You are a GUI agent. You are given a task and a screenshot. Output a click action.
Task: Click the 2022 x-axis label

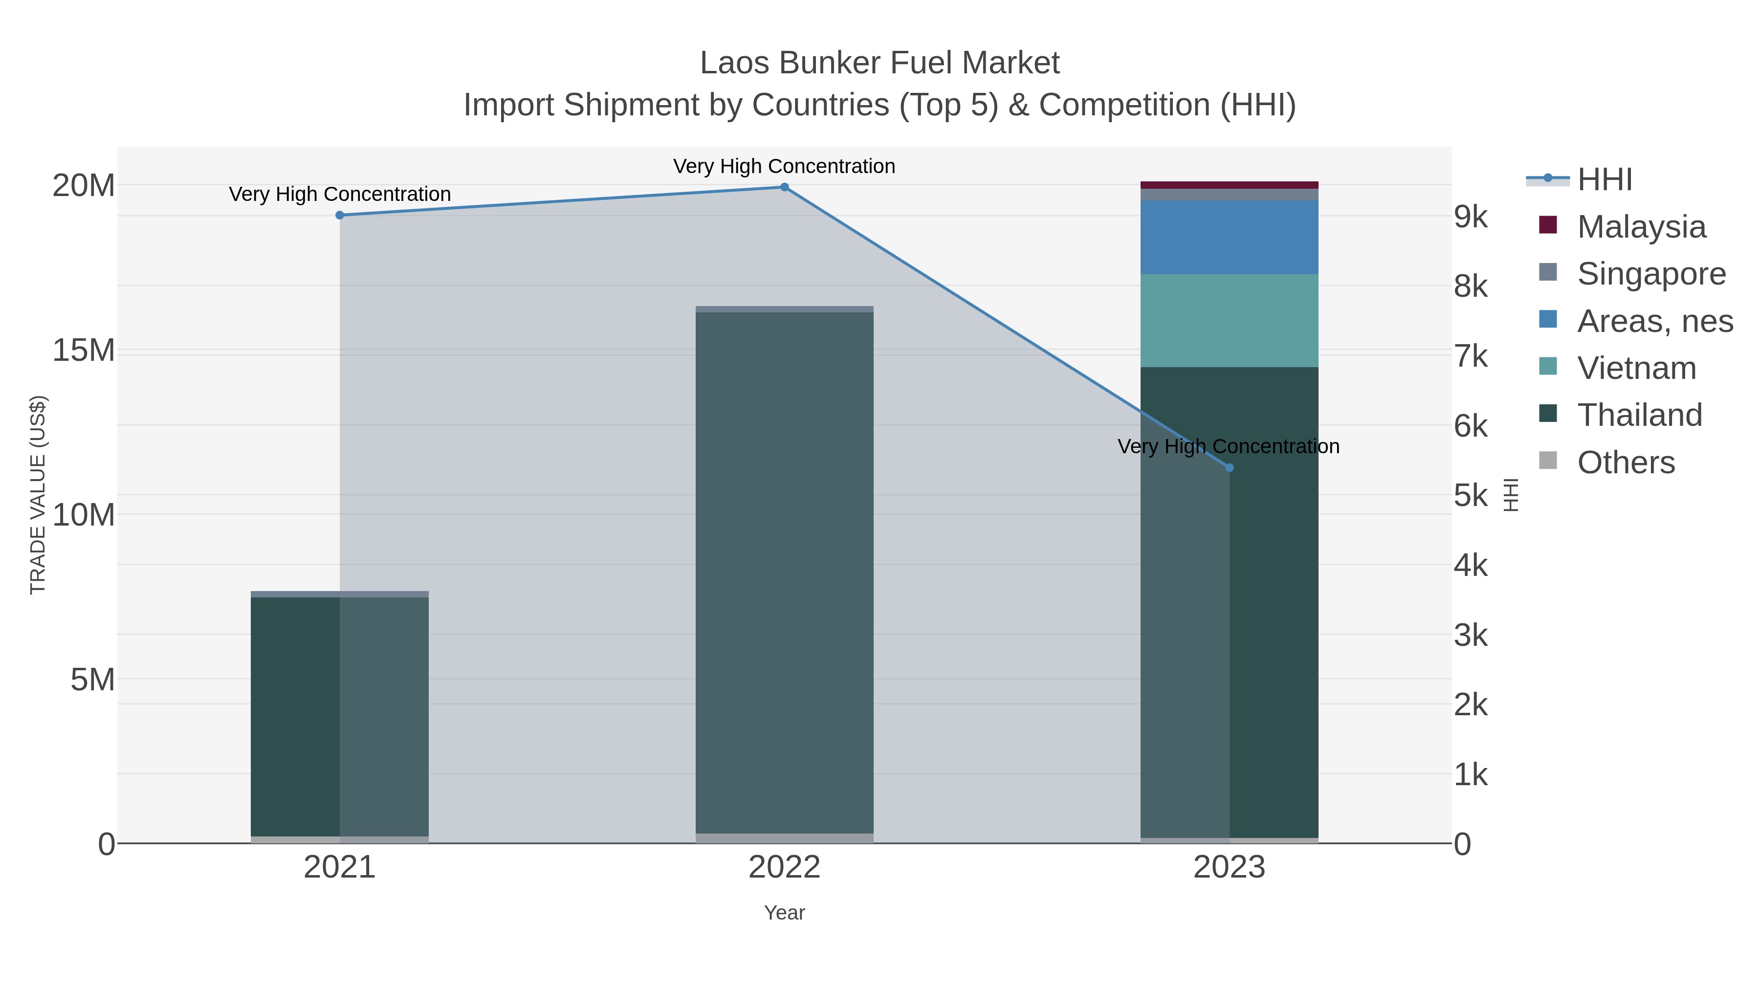click(x=784, y=868)
